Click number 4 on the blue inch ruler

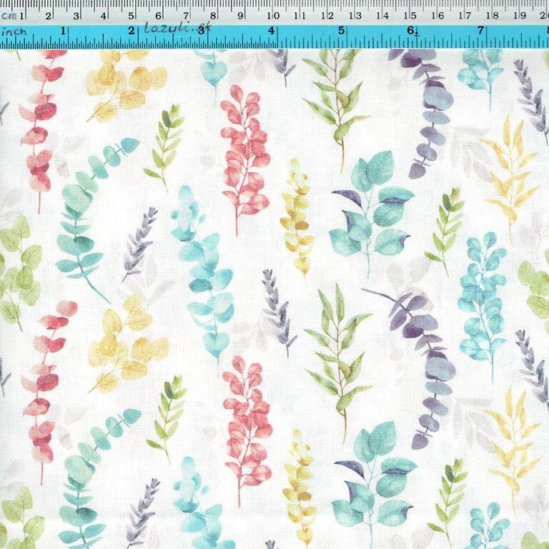coord(272,31)
